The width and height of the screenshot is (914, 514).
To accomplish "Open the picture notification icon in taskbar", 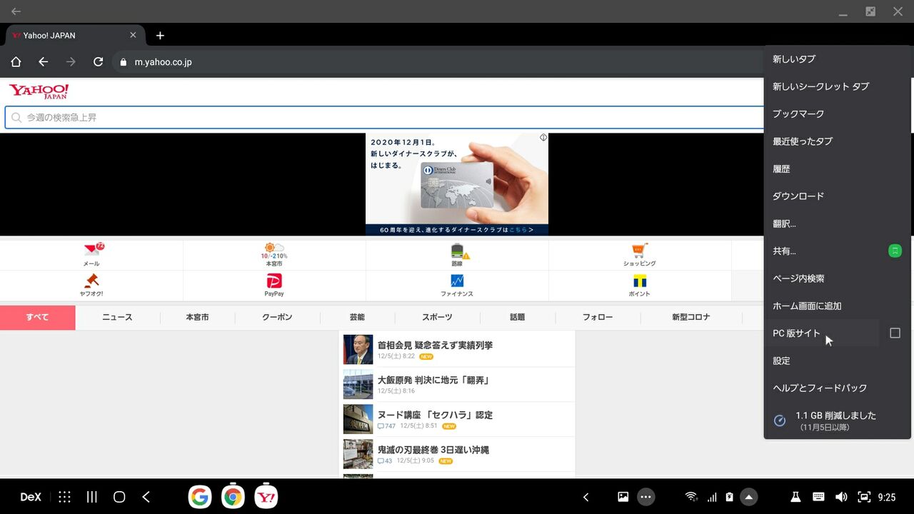I will pos(623,497).
